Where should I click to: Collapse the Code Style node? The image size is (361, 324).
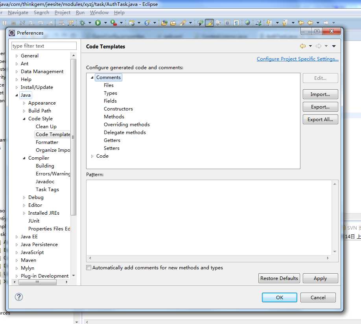click(x=24, y=119)
